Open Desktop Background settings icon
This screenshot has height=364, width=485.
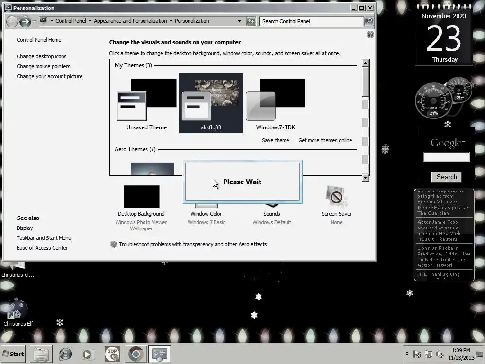click(x=141, y=197)
